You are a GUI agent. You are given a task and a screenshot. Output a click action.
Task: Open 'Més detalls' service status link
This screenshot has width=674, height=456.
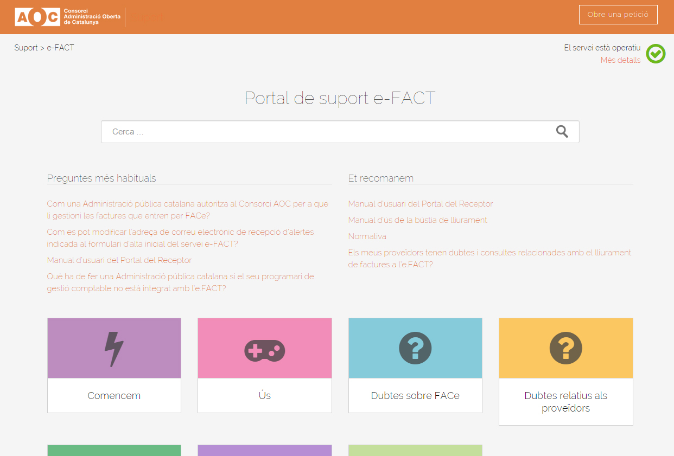620,60
